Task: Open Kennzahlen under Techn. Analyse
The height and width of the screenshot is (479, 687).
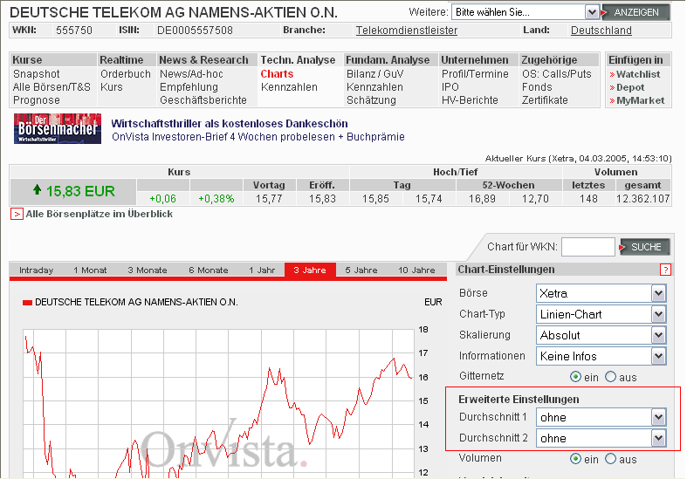Action: tap(289, 87)
